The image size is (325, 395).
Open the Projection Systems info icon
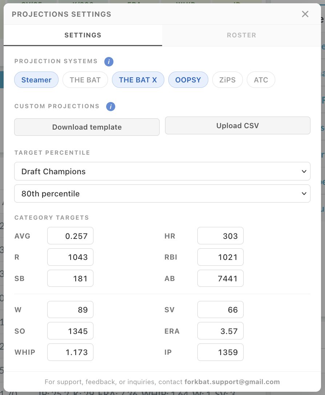click(x=109, y=61)
